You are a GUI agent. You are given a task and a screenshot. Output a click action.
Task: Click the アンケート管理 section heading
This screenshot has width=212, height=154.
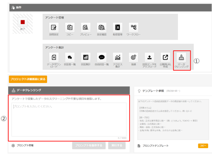point(55,18)
